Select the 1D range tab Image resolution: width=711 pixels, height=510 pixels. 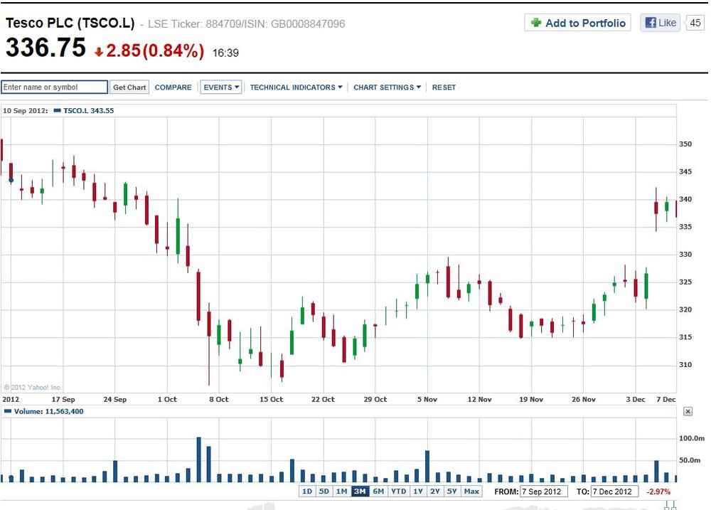coord(307,492)
